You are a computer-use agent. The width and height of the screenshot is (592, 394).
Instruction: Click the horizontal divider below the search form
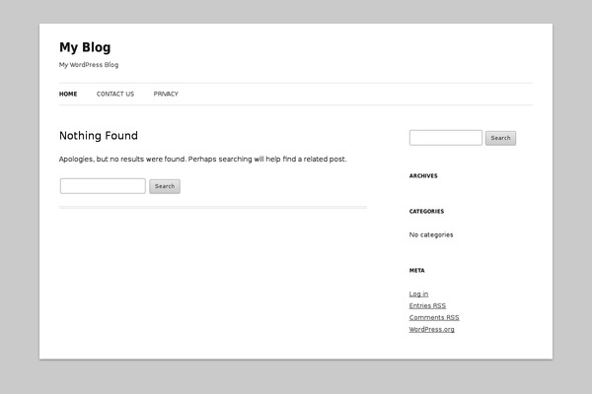pos(213,208)
